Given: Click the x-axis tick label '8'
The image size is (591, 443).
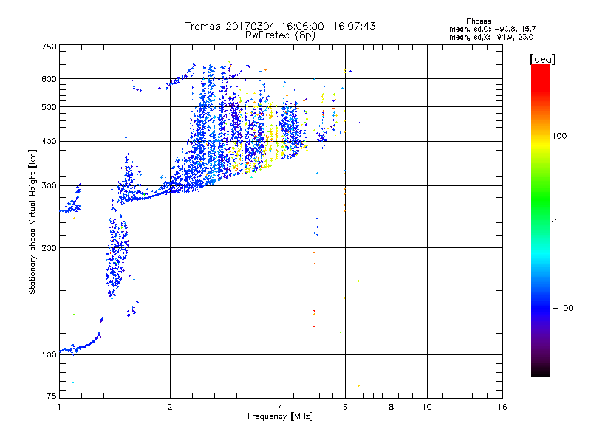Looking at the screenshot, I should [x=392, y=407].
